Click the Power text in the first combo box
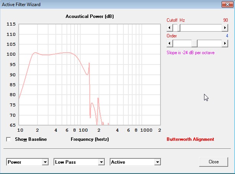235x174 pixels. [x=15, y=162]
